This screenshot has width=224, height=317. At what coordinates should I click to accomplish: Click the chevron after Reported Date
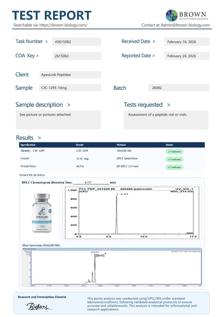pos(154,56)
